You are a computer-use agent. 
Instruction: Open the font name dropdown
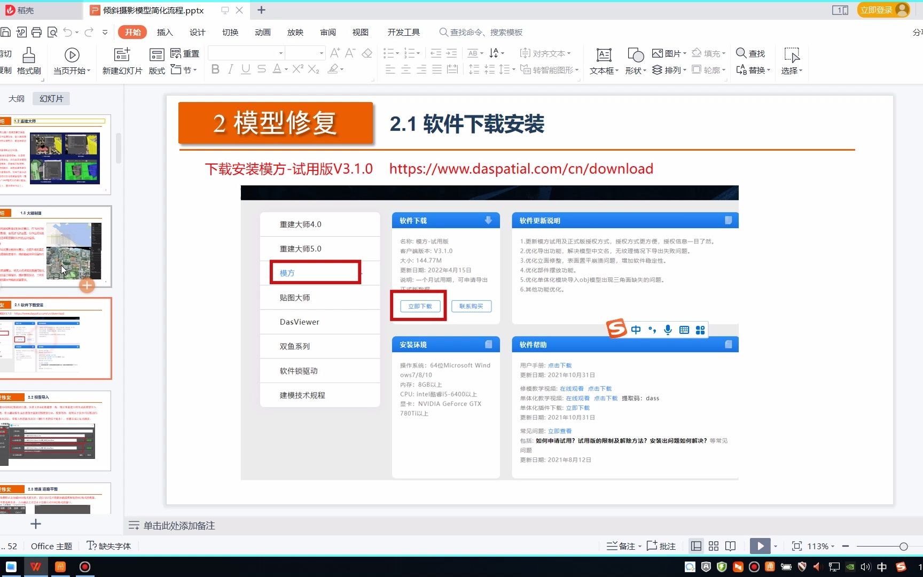click(x=281, y=53)
